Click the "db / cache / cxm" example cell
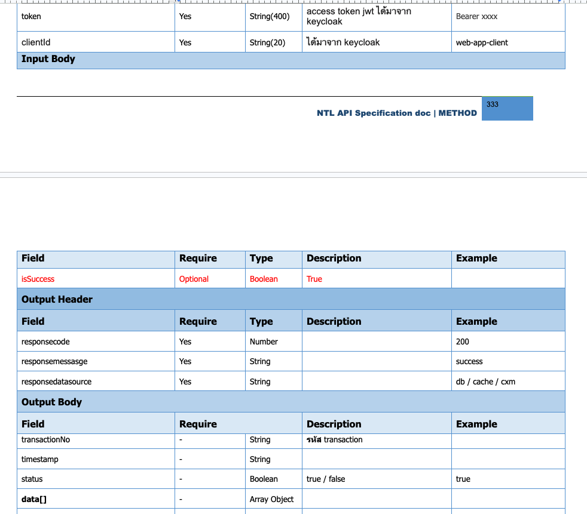This screenshot has height=514, width=587. tap(485, 381)
